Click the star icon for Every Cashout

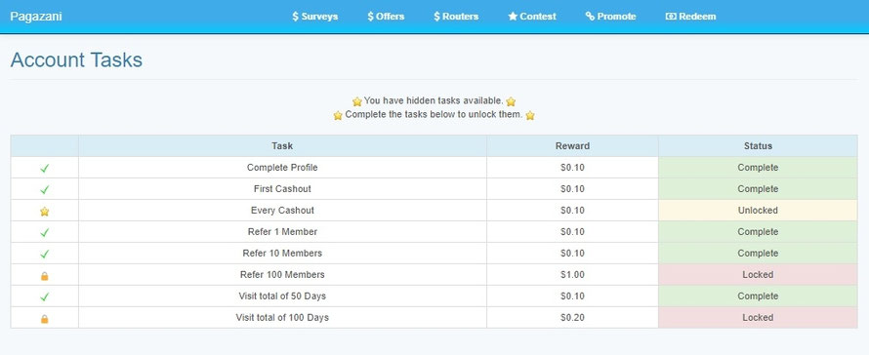pos(44,211)
